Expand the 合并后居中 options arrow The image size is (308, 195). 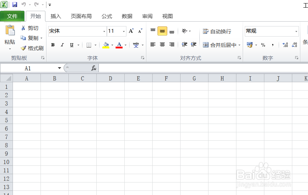coord(240,45)
